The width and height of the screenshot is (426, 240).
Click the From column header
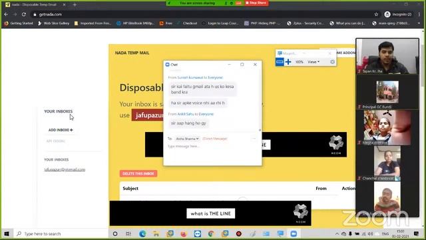click(321, 188)
